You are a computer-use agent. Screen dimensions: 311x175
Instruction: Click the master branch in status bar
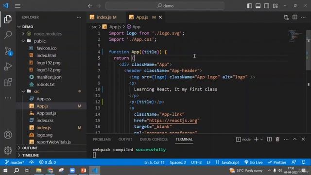click(x=15, y=162)
